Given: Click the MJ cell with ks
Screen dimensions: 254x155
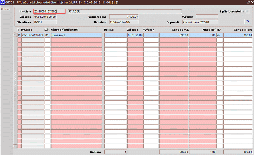Looking at the screenshot, I should click(x=219, y=35).
